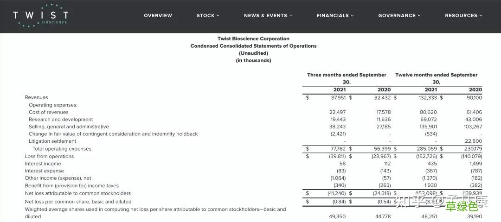Select the Revenues row label
Image resolution: width=501 pixels, height=222 pixels.
[x=37, y=97]
